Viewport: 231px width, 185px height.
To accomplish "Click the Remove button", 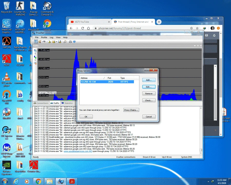I will tap(149, 94).
